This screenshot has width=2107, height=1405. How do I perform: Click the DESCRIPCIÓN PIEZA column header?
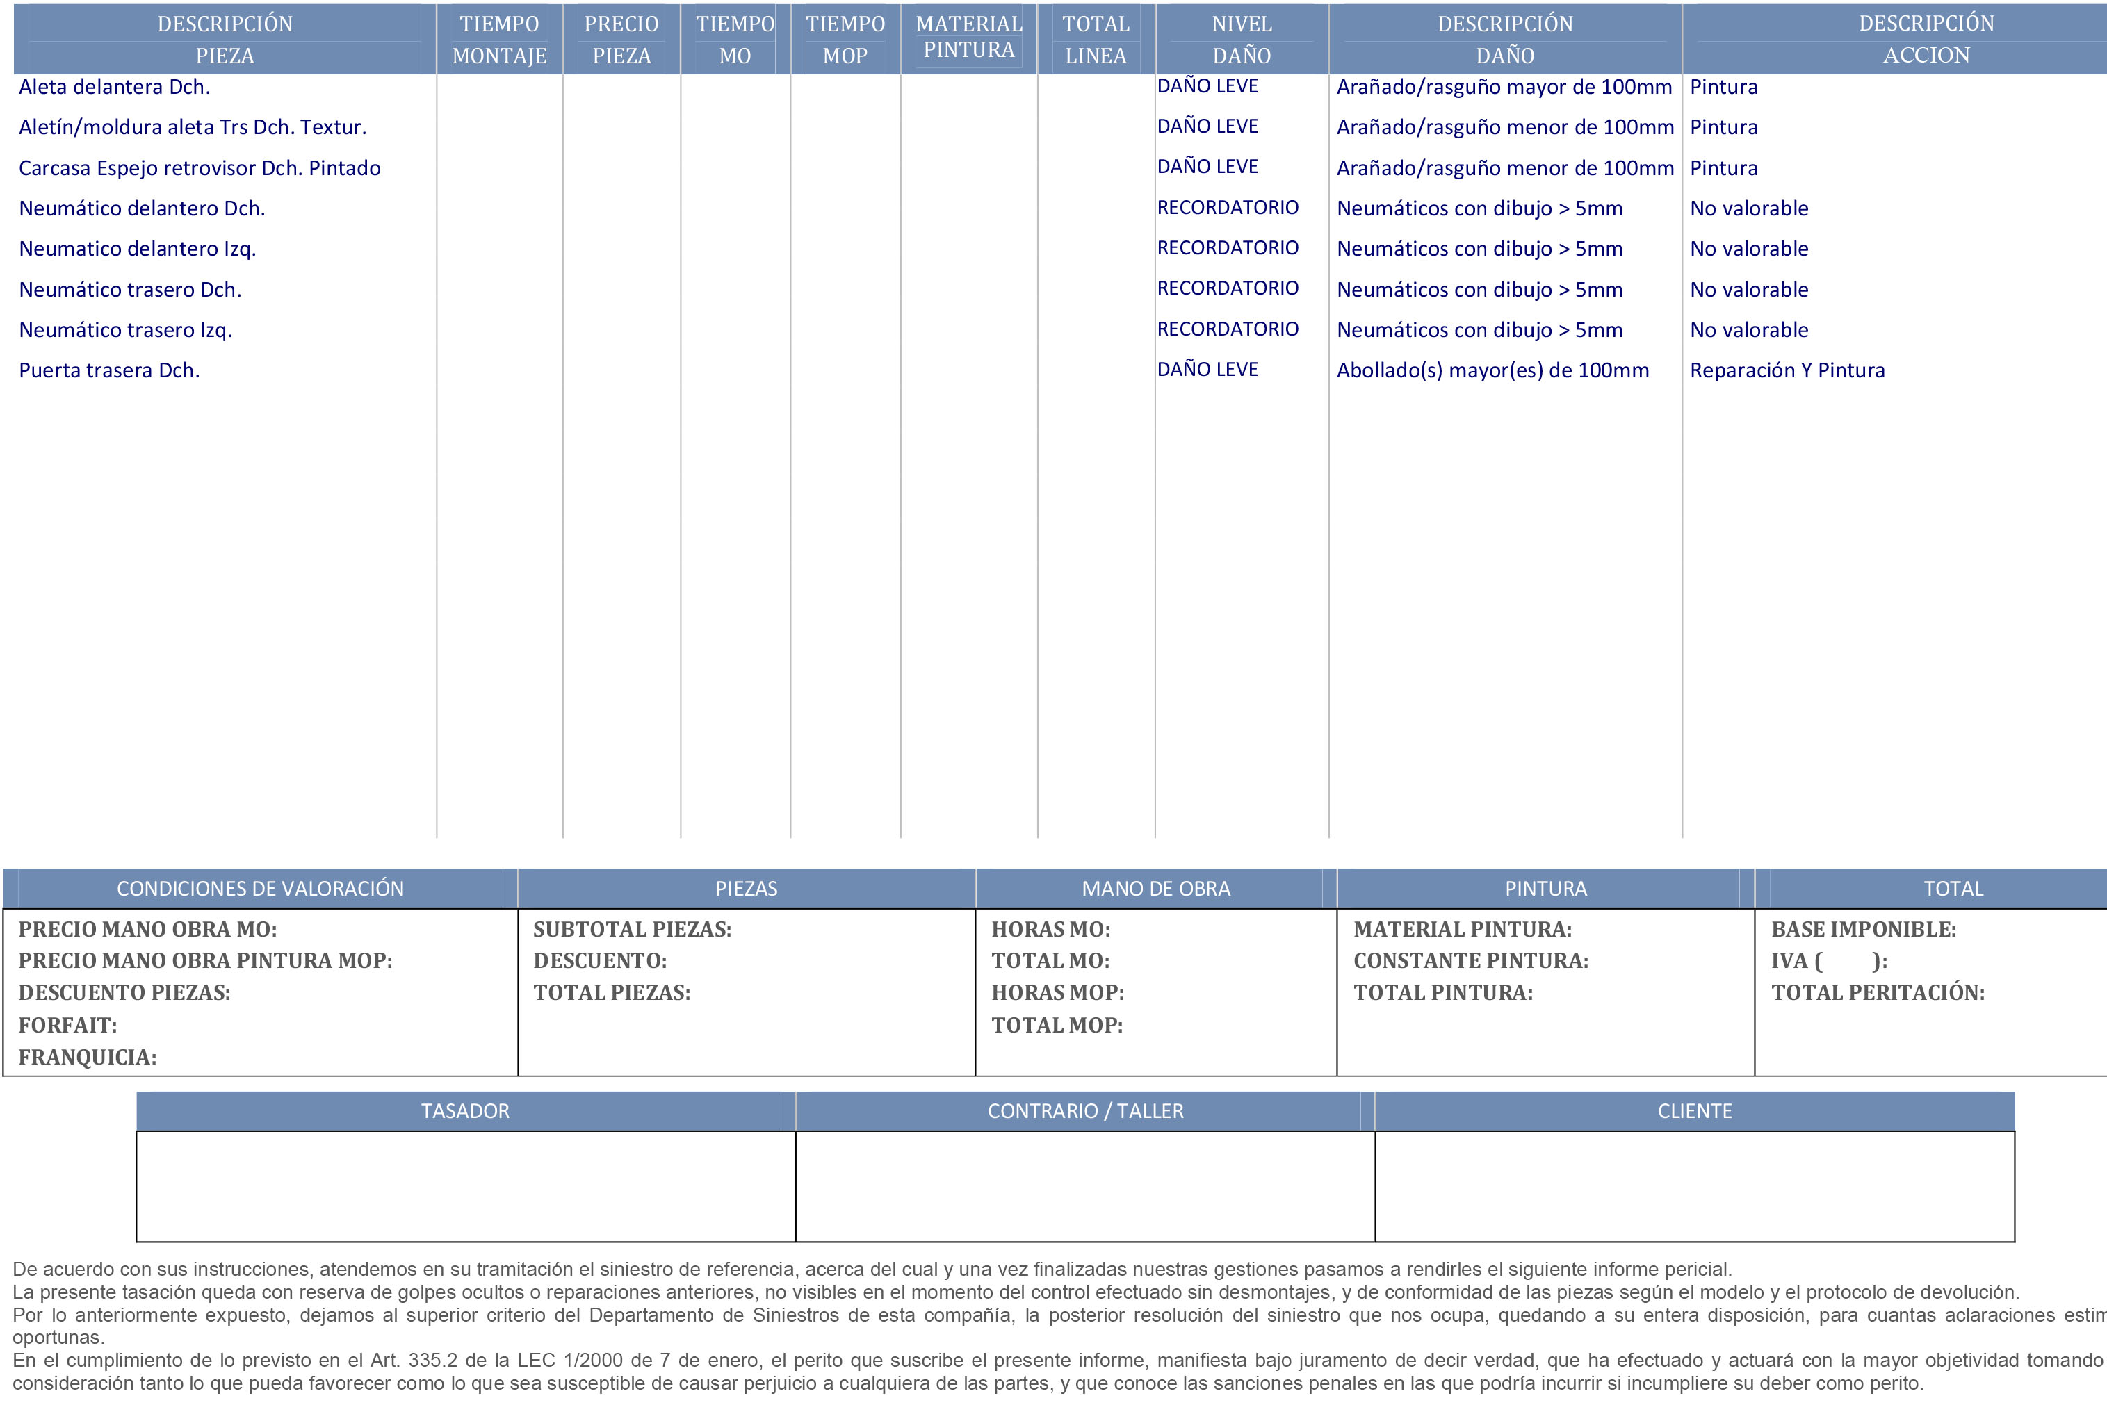pyautogui.click(x=224, y=40)
